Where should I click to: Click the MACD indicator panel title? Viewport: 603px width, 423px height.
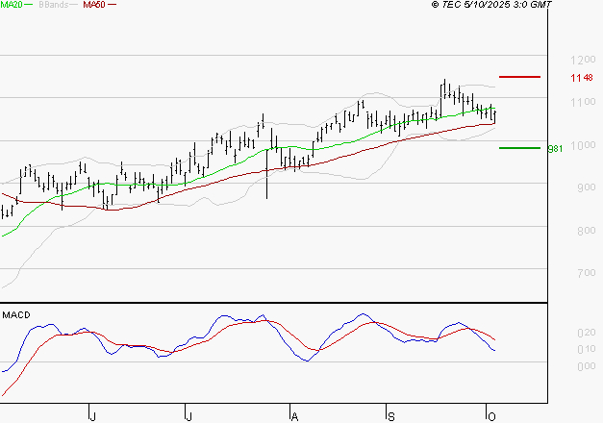pos(14,314)
